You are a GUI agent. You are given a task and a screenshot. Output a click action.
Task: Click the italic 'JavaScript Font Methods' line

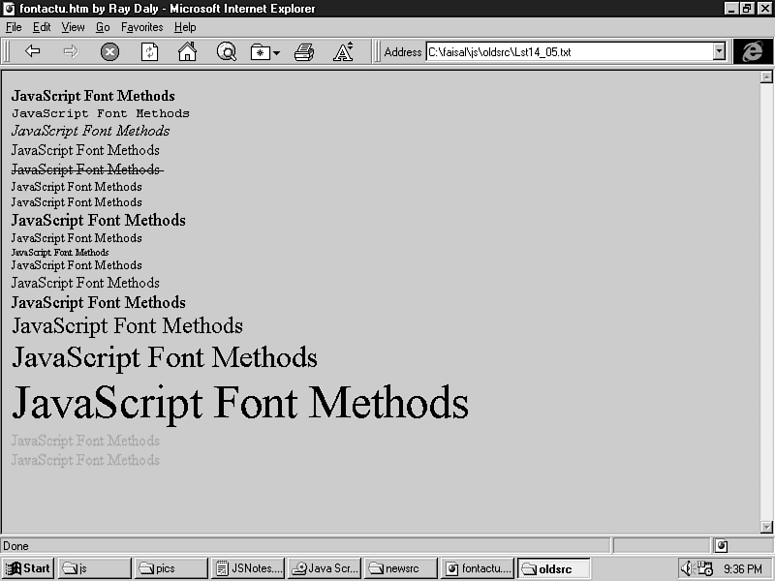pyautogui.click(x=90, y=131)
